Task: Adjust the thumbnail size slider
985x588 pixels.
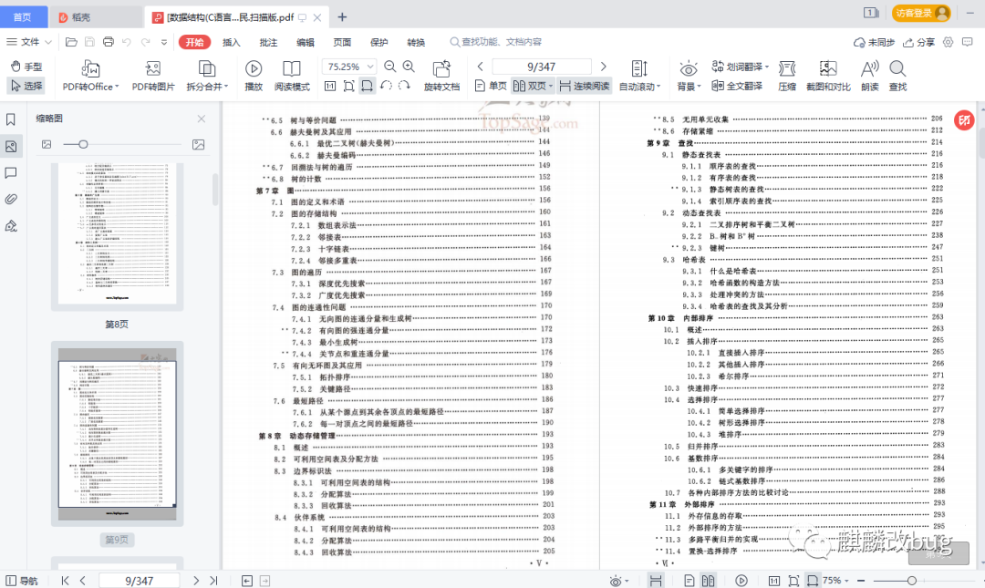Action: coord(83,144)
